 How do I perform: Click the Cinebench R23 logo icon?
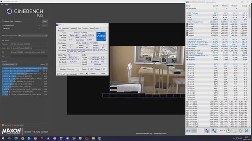(9, 11)
